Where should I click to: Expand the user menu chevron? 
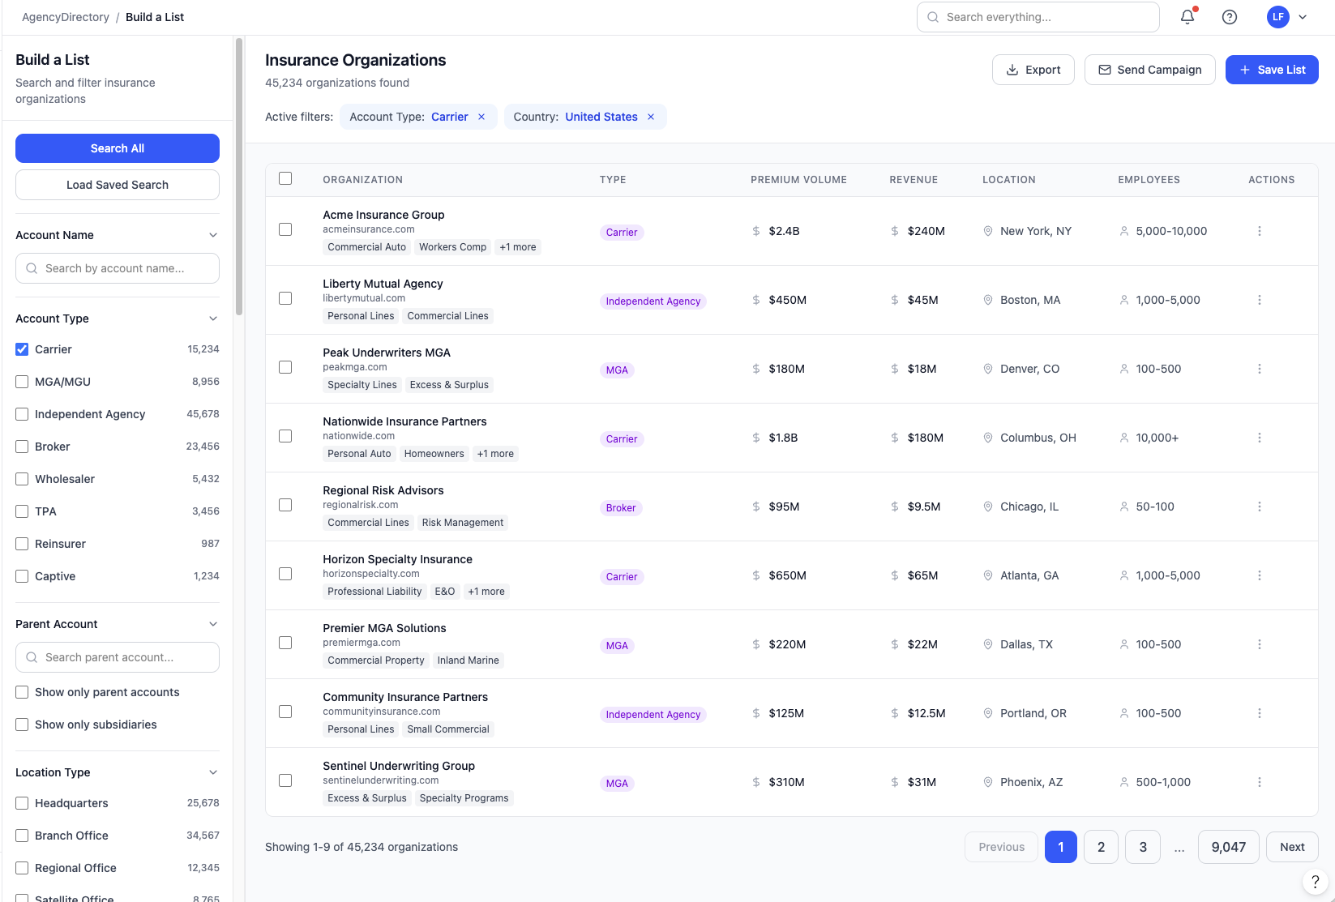1303,17
